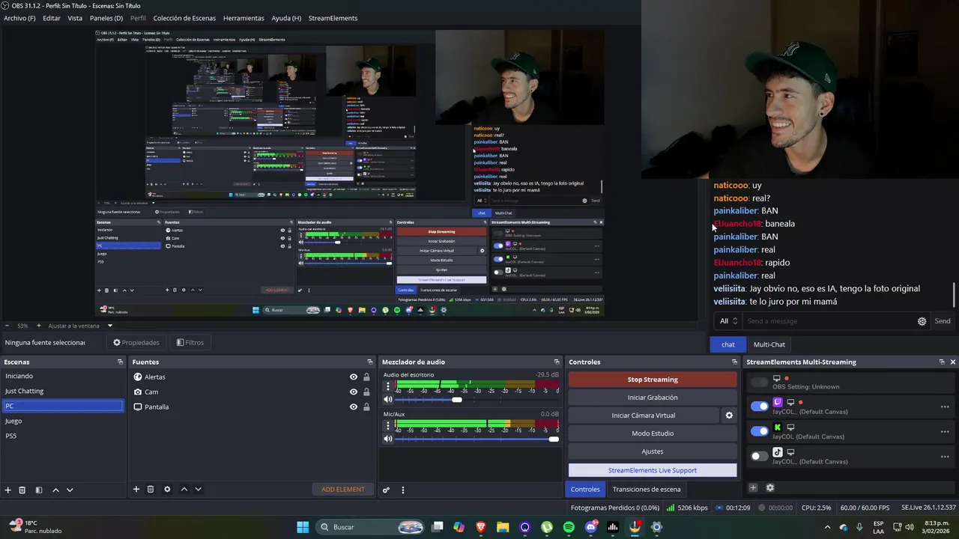This screenshot has width=959, height=539.
Task: Show hidden system tray icons
Action: click(x=827, y=527)
